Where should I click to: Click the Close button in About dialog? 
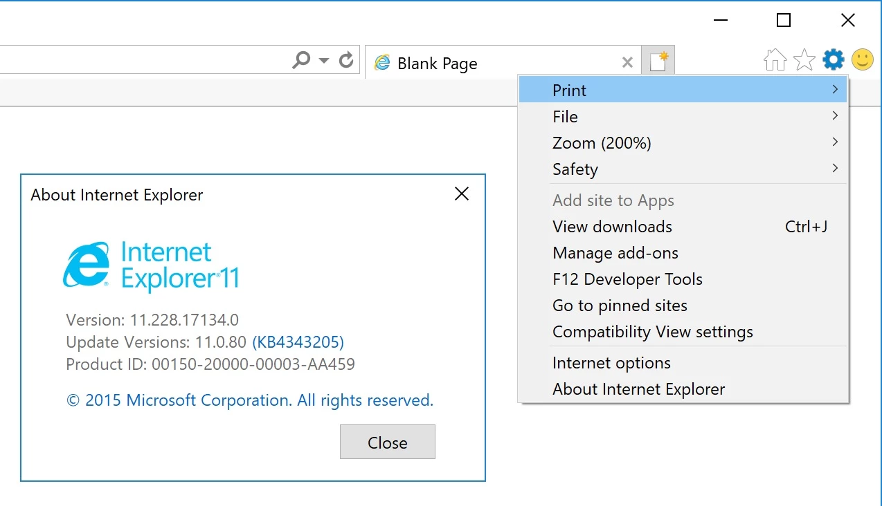388,442
